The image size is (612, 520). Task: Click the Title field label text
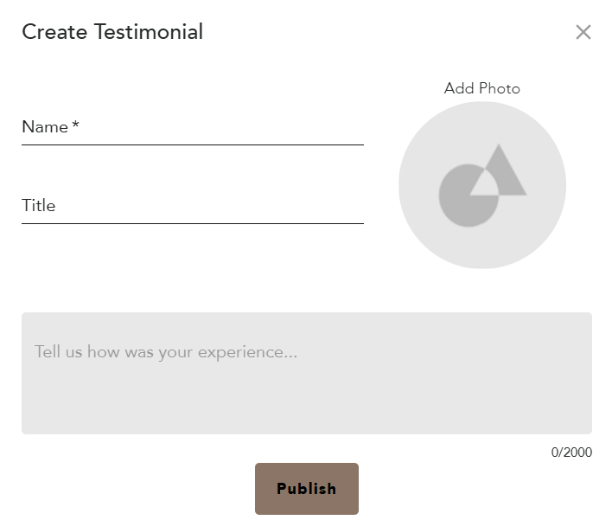[x=39, y=206]
